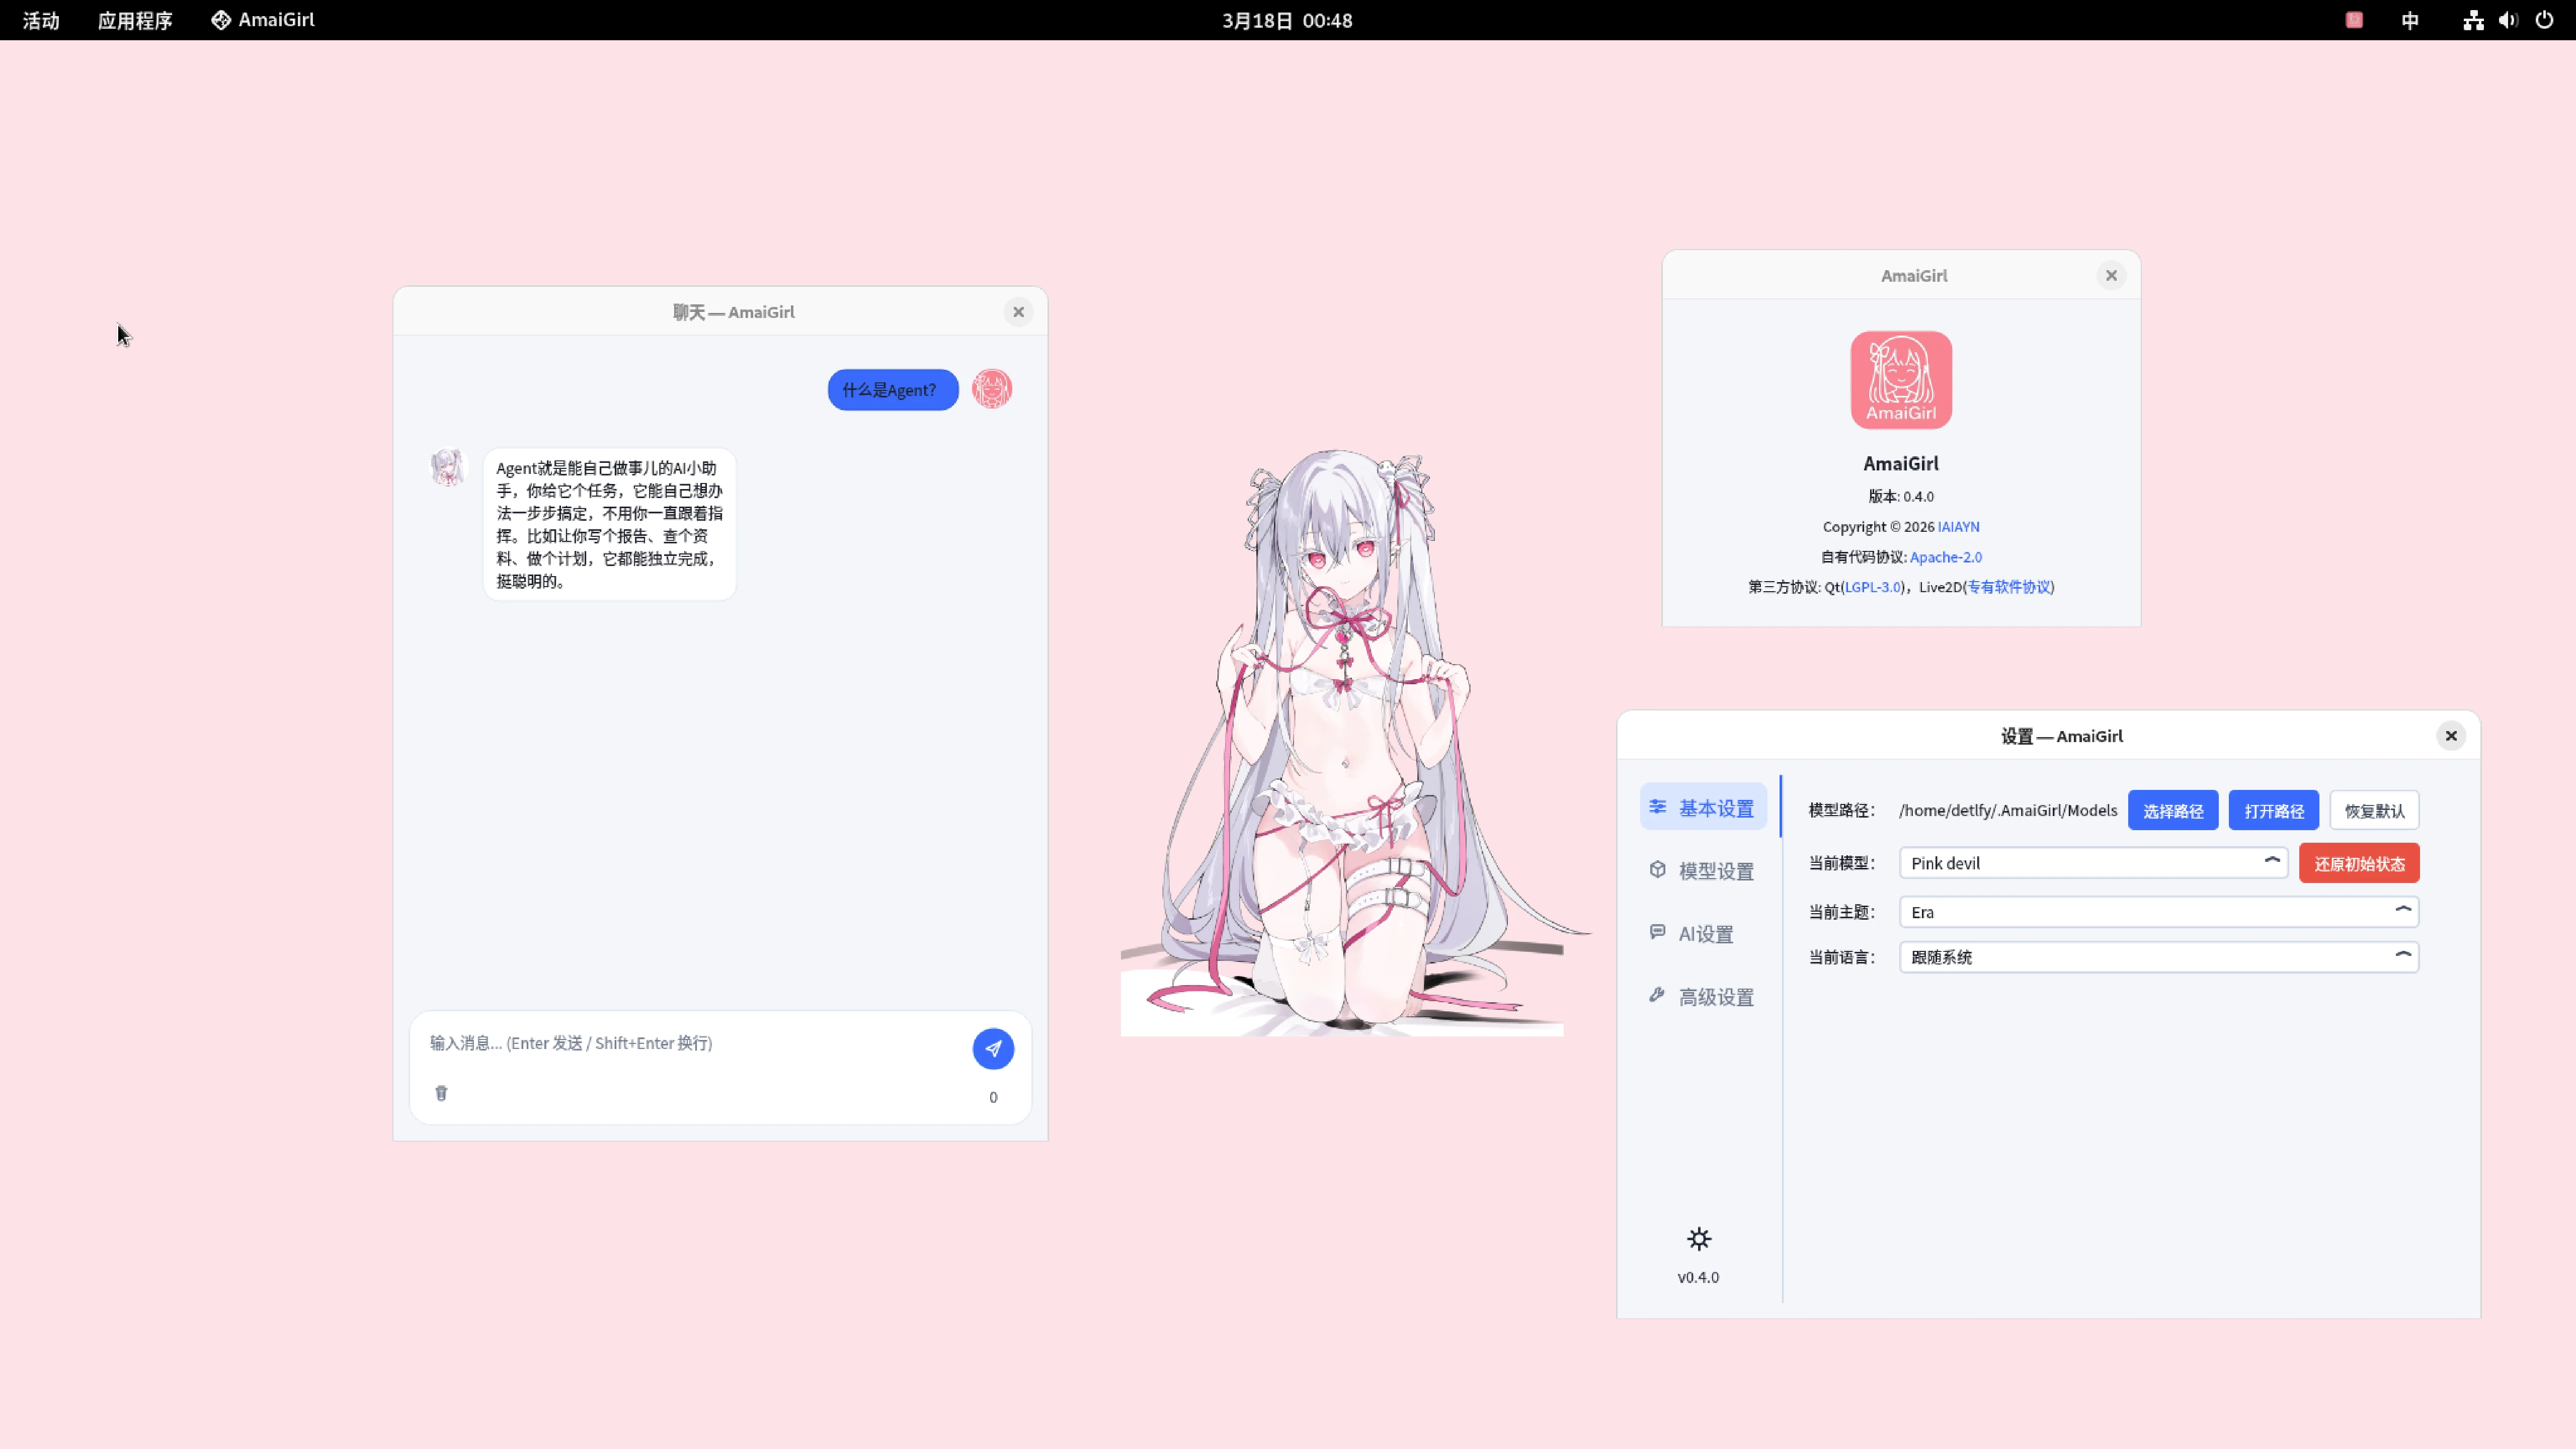Open the 专有软件协议 Live2D license link
Screen dimensions: 2576x1449
2009,587
